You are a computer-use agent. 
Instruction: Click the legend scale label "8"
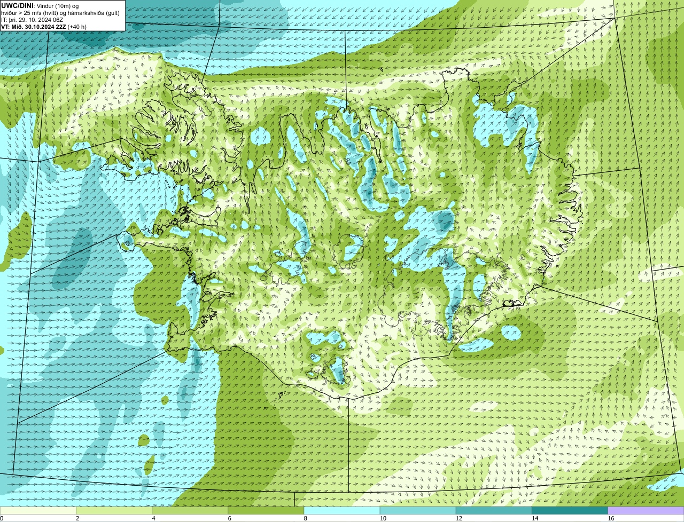click(305, 518)
